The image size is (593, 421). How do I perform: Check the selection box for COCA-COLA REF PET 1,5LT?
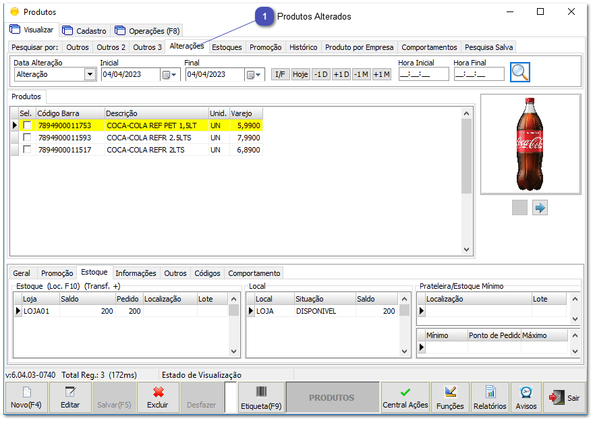click(28, 125)
